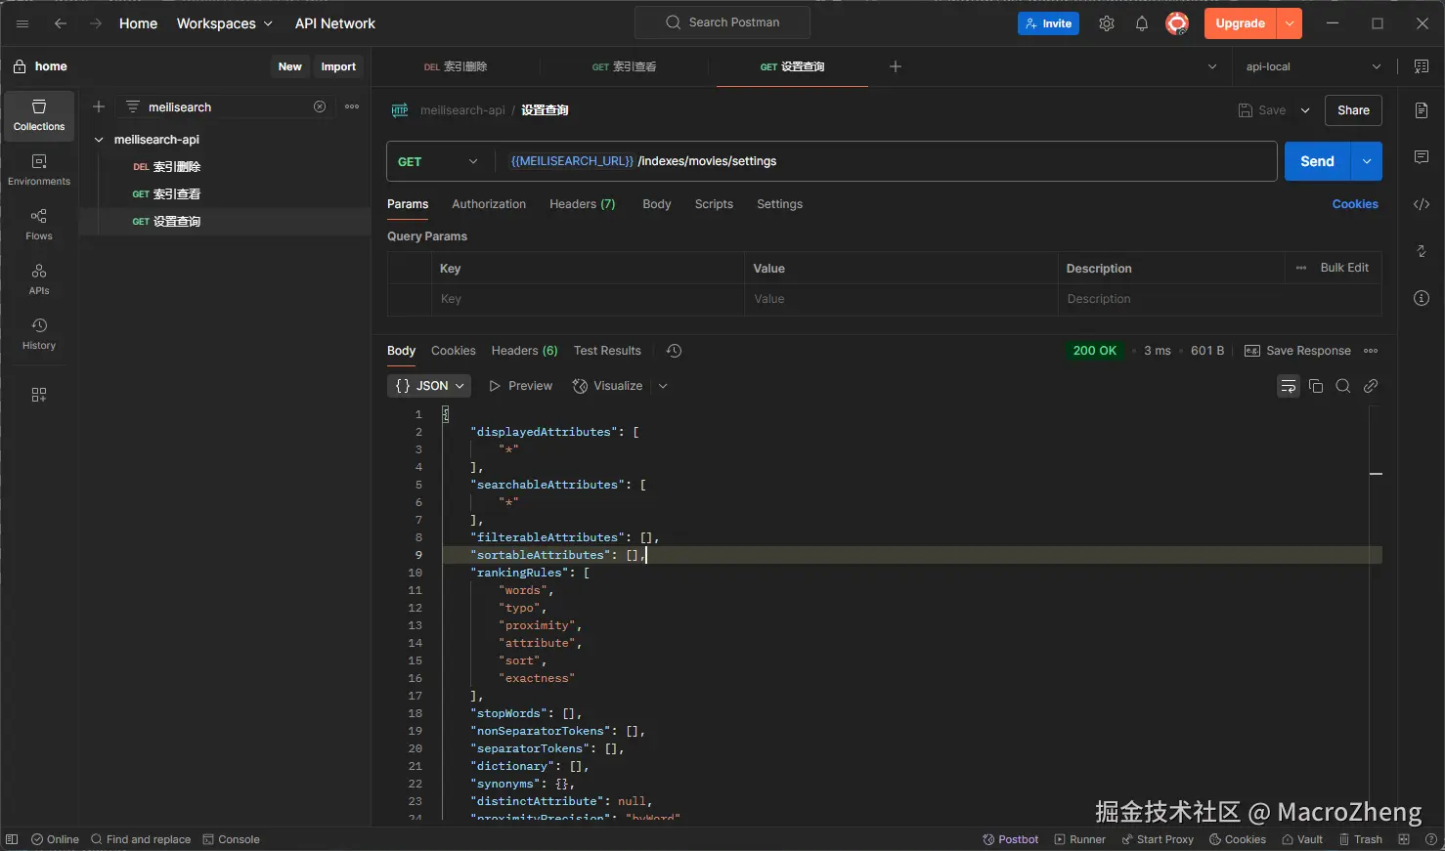Viewport: 1445px width, 851px height.
Task: Expand the JSON format dropdown
Action: point(429,386)
